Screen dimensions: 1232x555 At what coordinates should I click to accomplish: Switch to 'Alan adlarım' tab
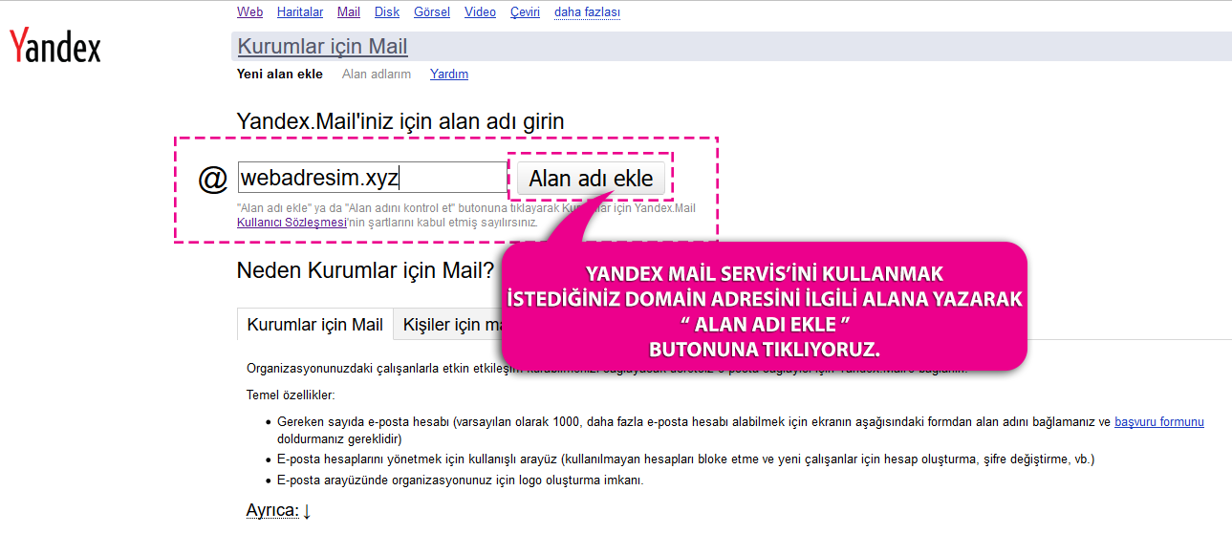click(377, 74)
